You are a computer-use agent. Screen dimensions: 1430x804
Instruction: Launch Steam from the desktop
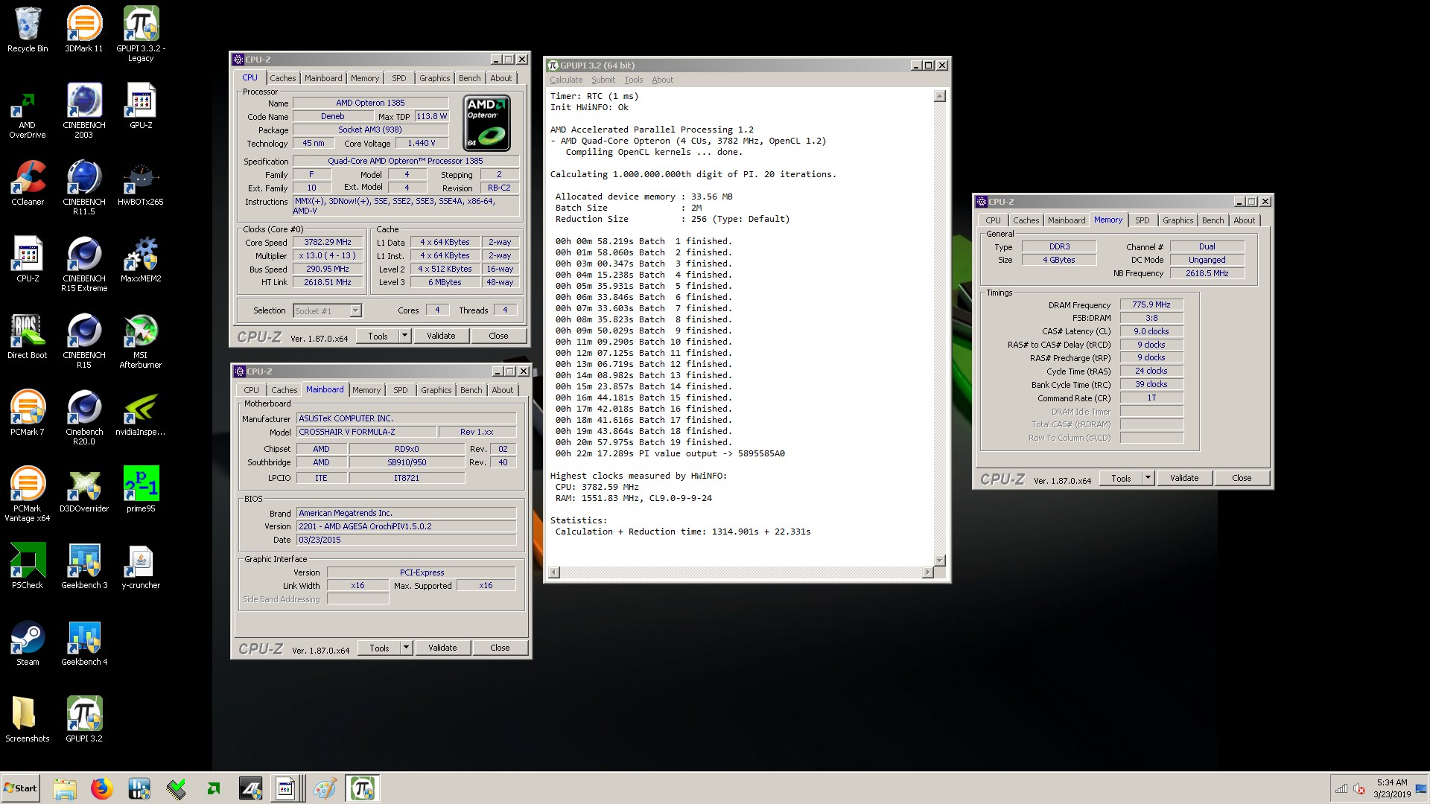(x=28, y=642)
